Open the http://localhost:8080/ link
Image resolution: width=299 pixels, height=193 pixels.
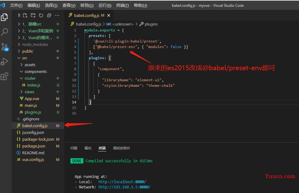(122, 182)
